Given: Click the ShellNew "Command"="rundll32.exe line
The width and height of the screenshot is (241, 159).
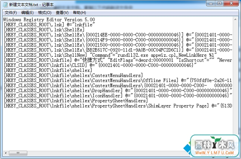Looking at the screenshot, I should pyautogui.click(x=110, y=55).
